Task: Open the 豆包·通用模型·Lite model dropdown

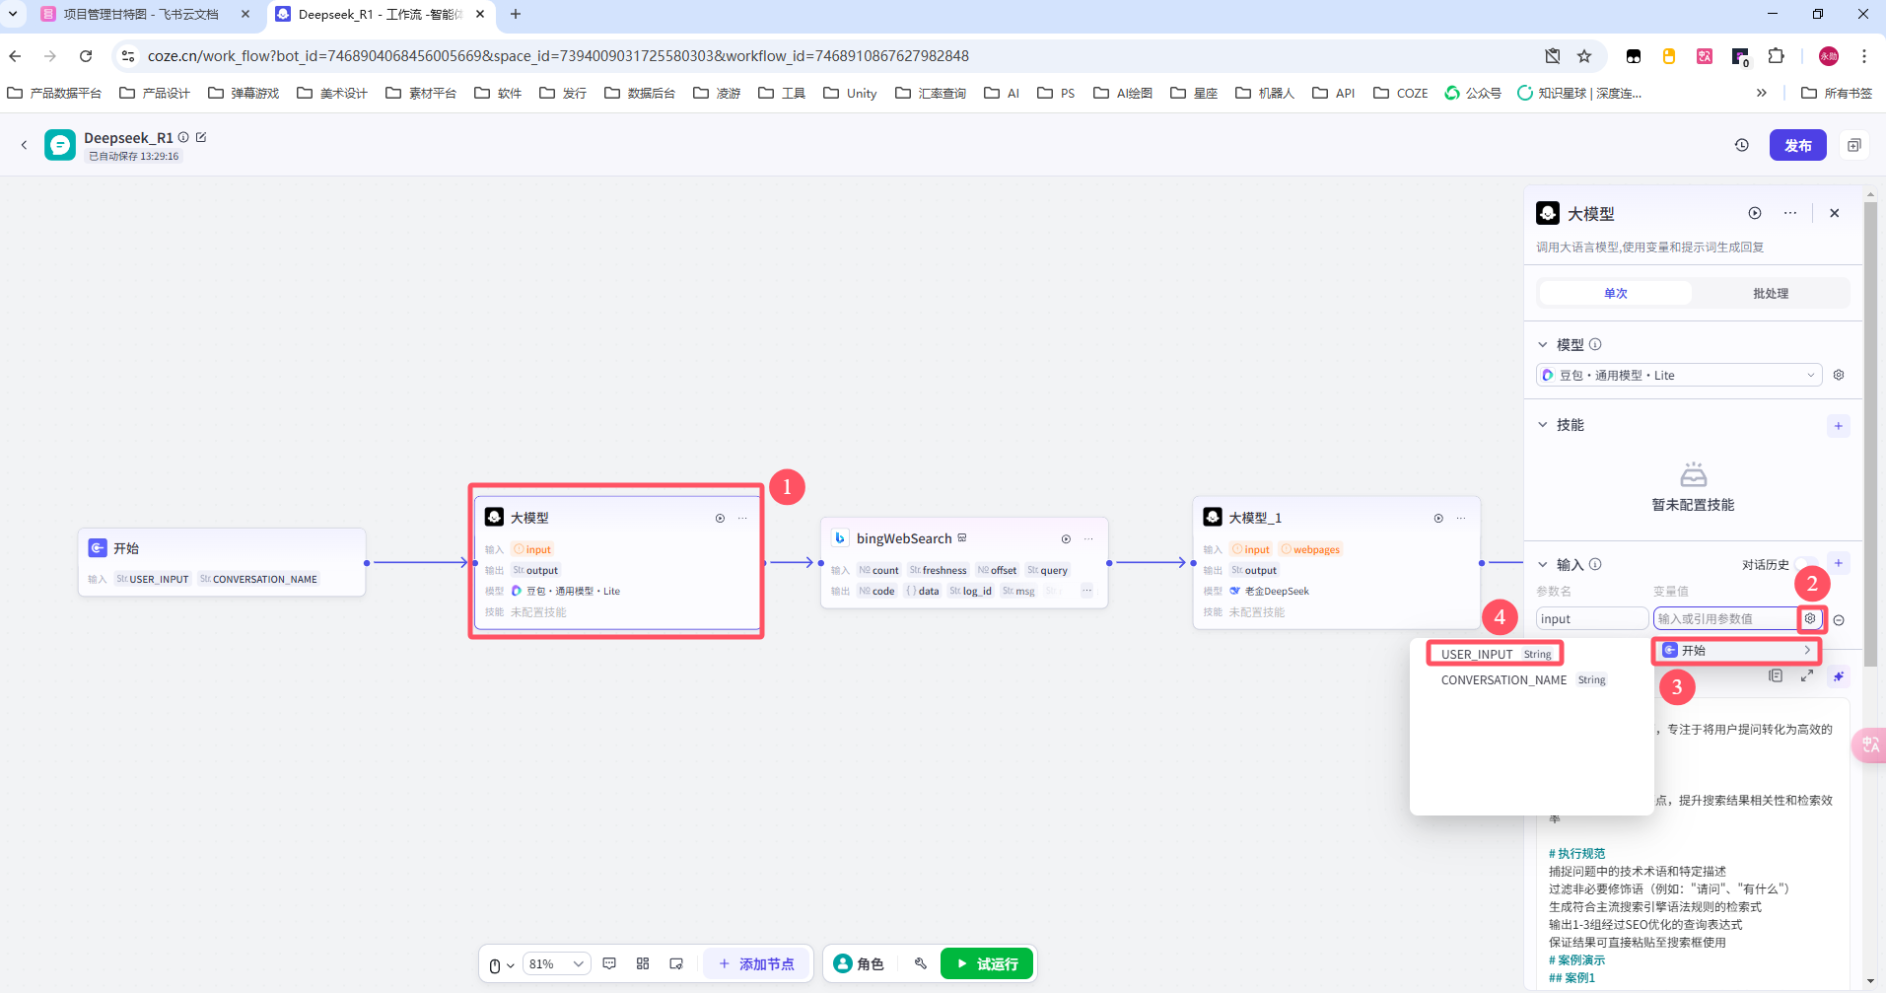Action: click(x=1678, y=375)
